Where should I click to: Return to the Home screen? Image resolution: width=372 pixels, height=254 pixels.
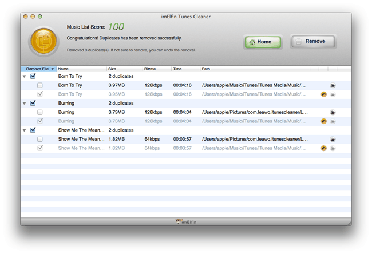tap(263, 42)
